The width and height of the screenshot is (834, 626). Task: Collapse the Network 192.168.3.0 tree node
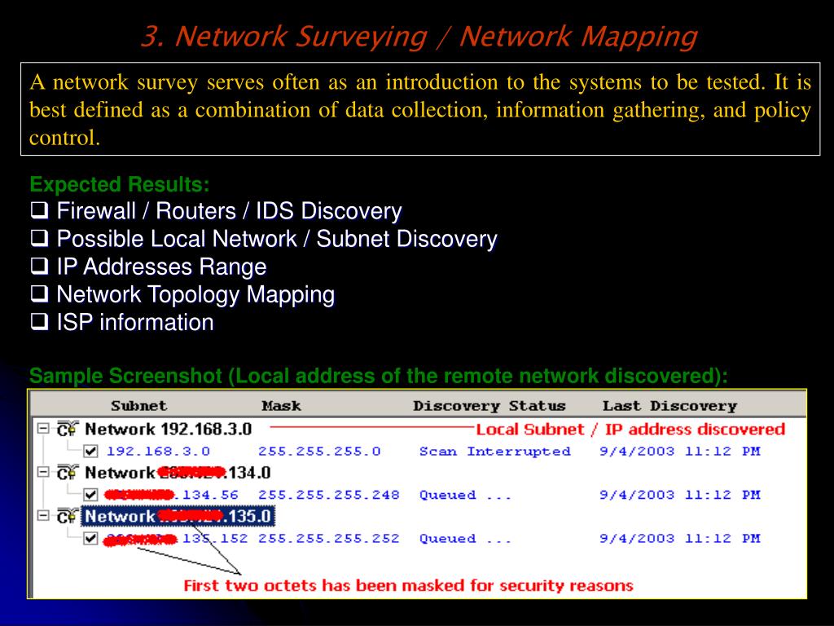tap(43, 429)
